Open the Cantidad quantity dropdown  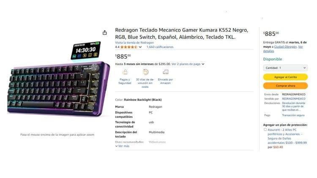pos(285,68)
